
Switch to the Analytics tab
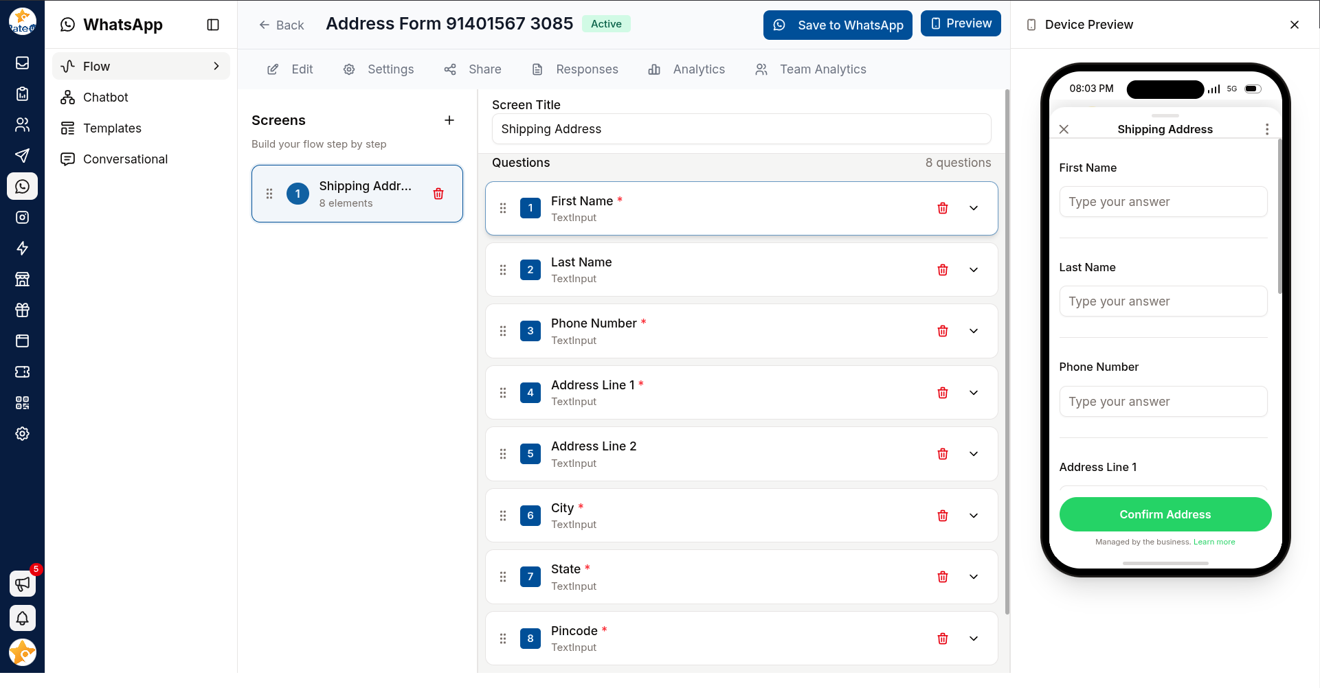686,69
